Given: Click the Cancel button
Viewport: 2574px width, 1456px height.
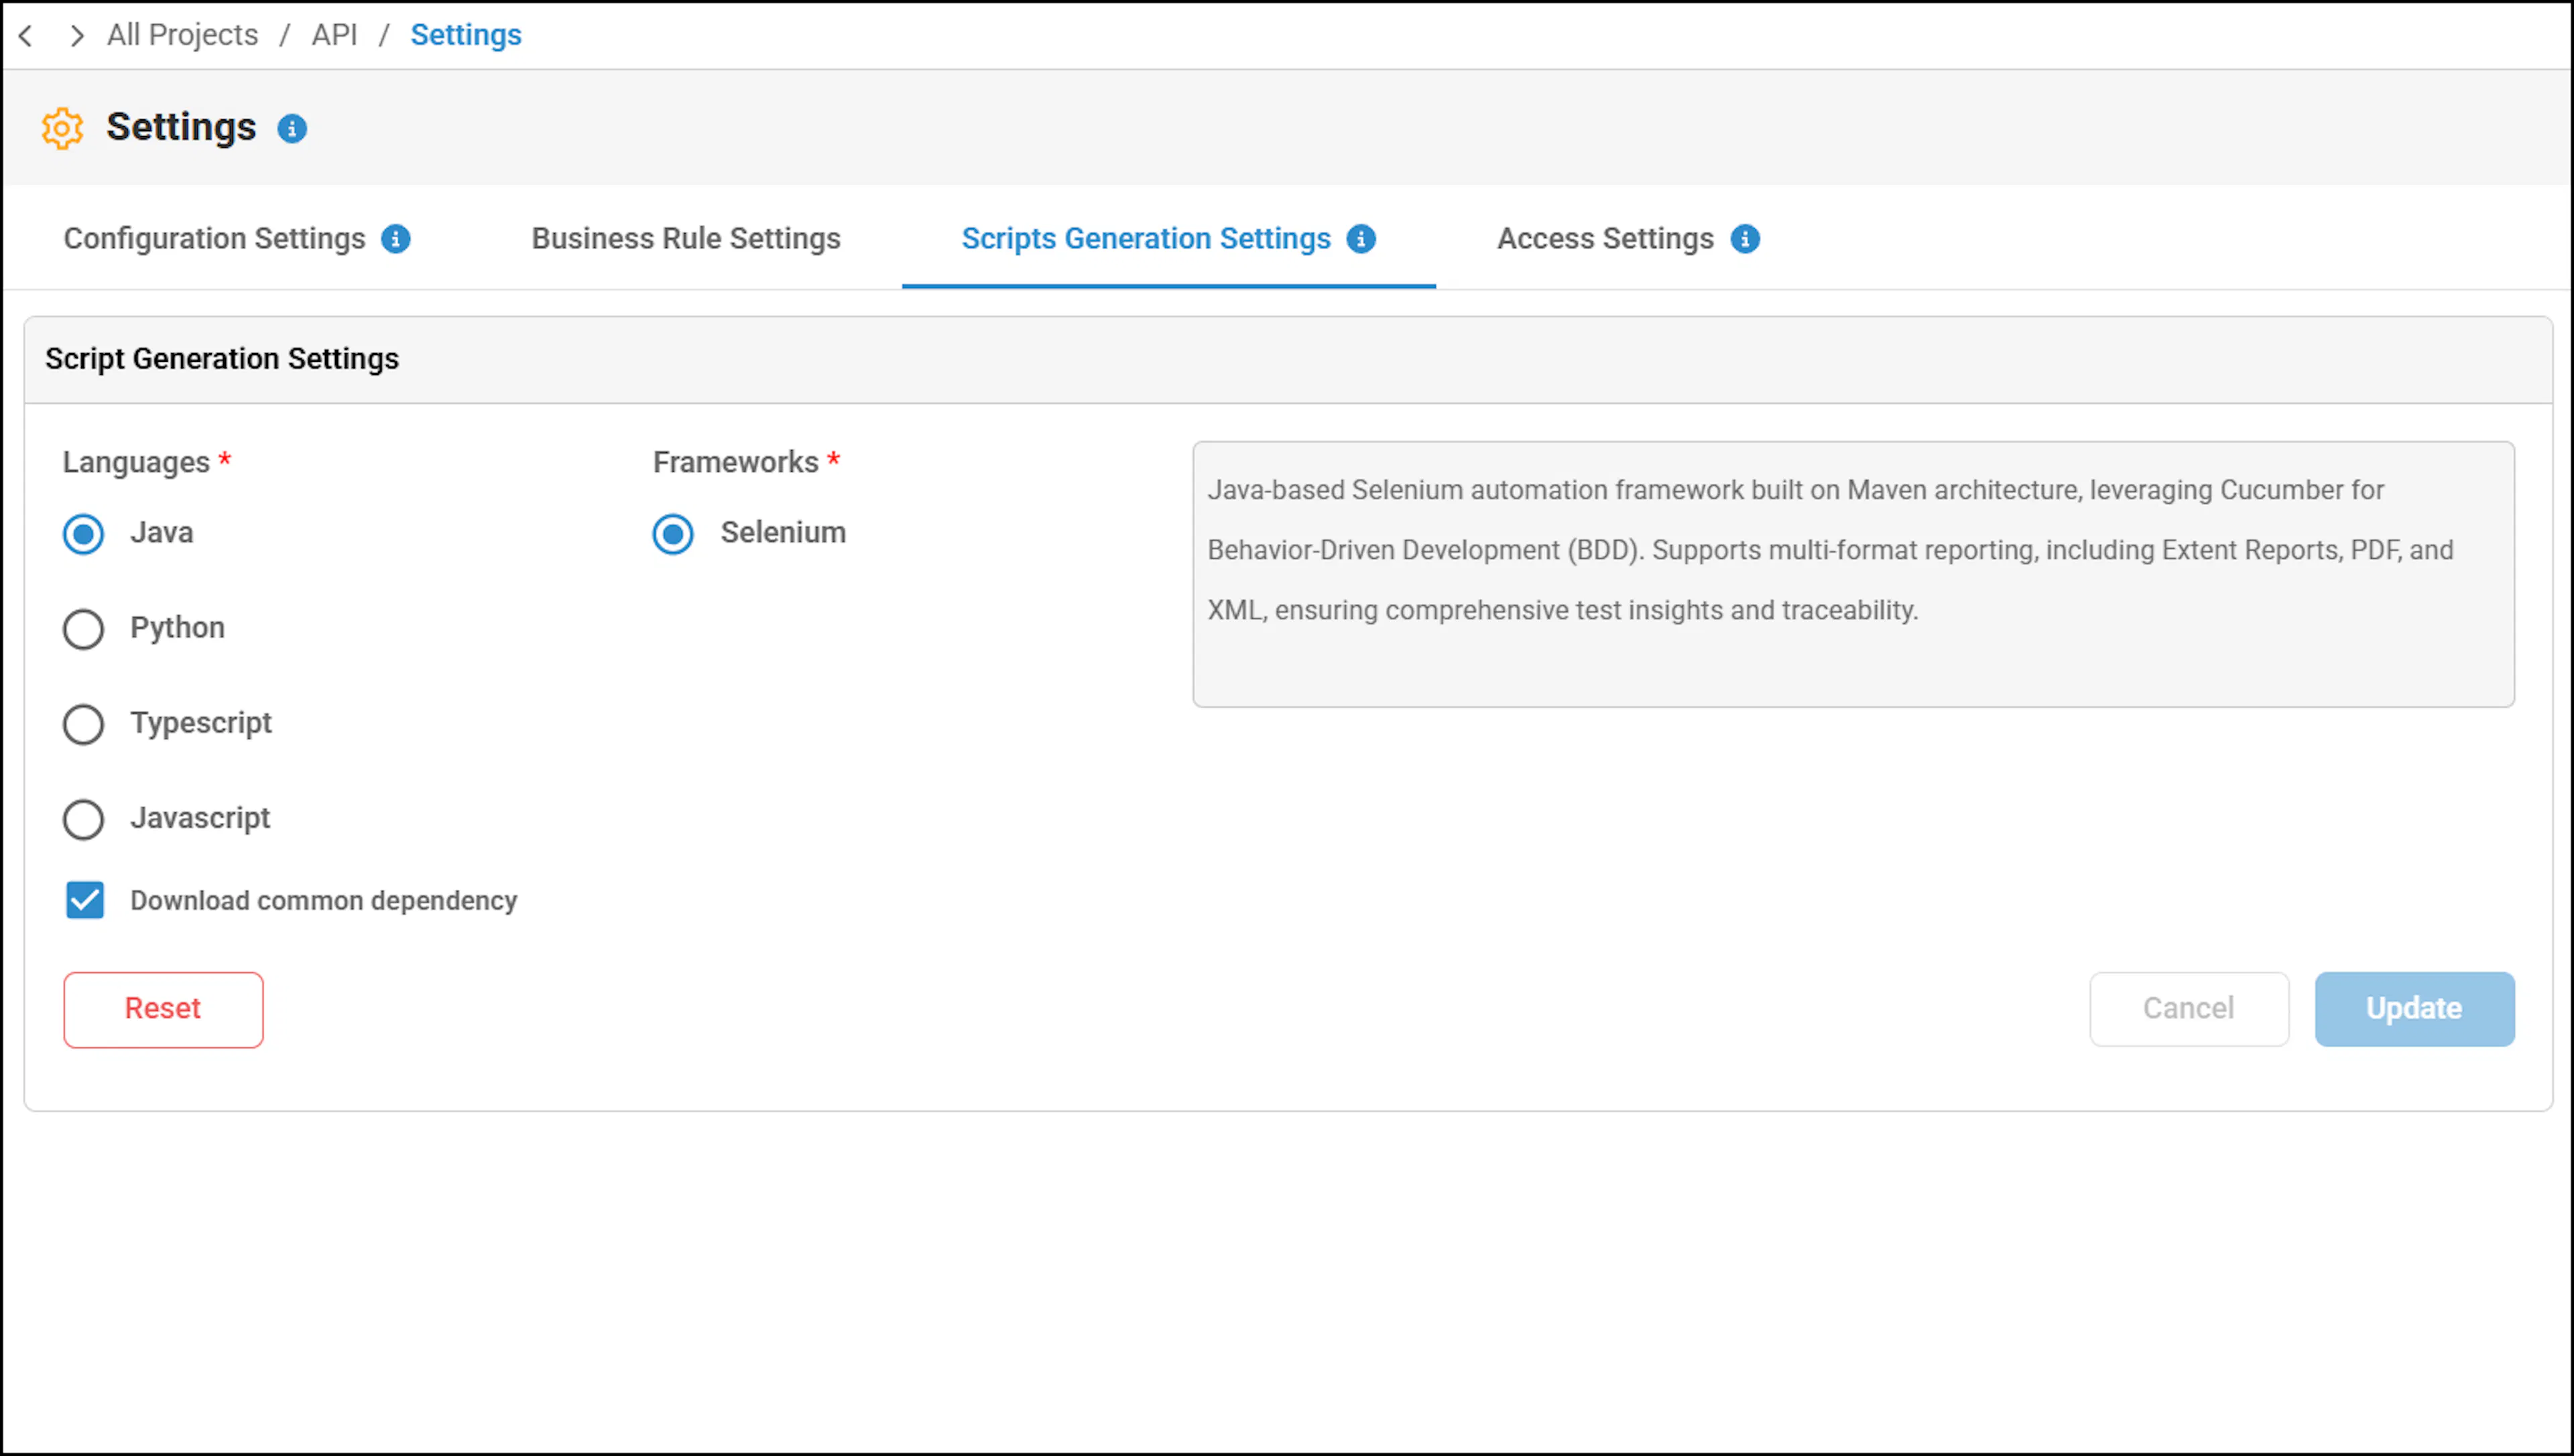Looking at the screenshot, I should tap(2188, 1009).
